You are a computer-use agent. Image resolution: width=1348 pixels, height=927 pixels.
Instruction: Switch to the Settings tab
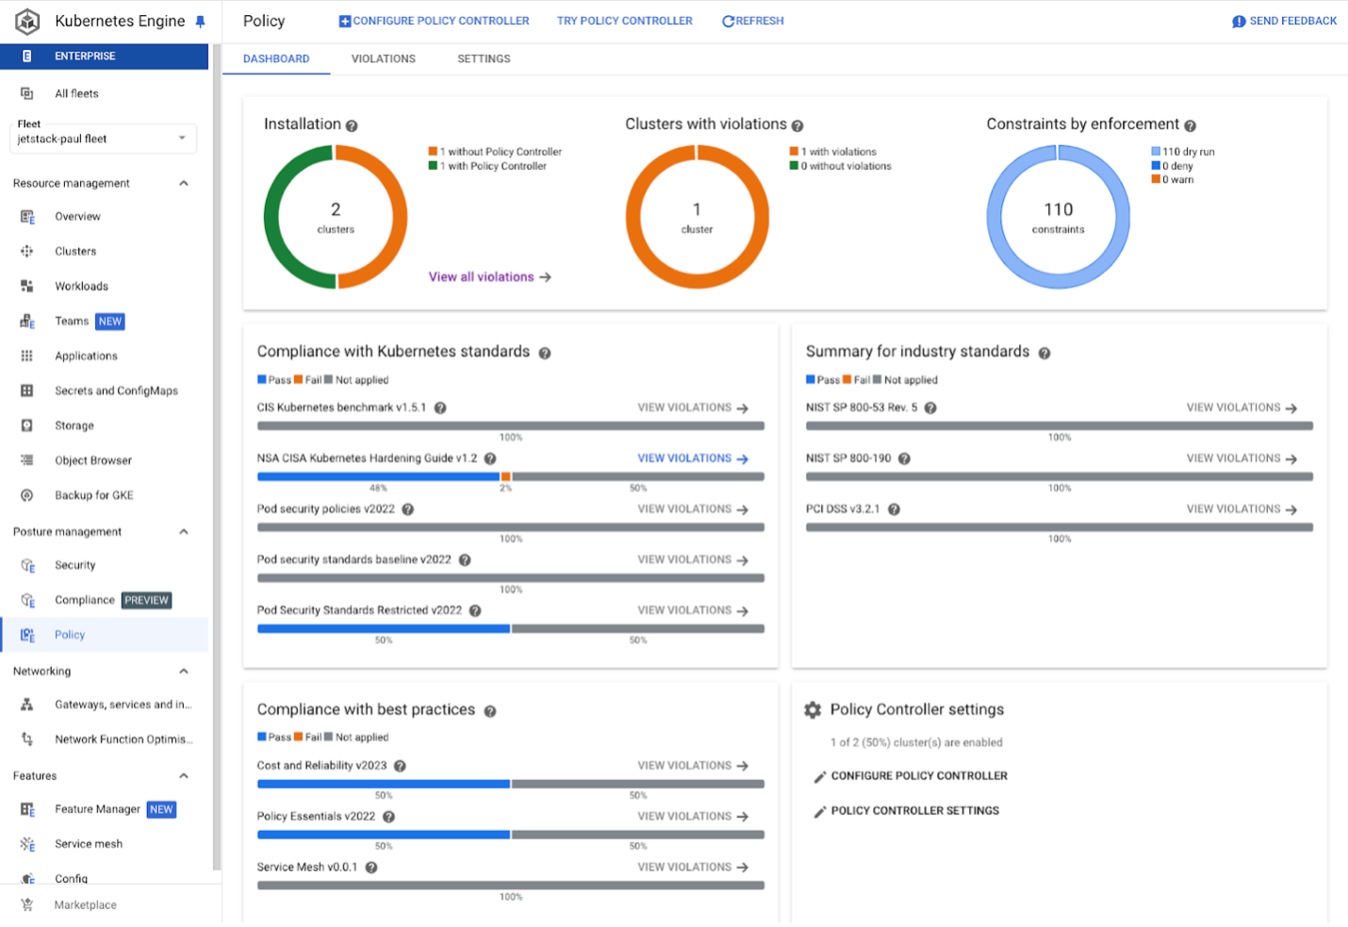point(485,58)
